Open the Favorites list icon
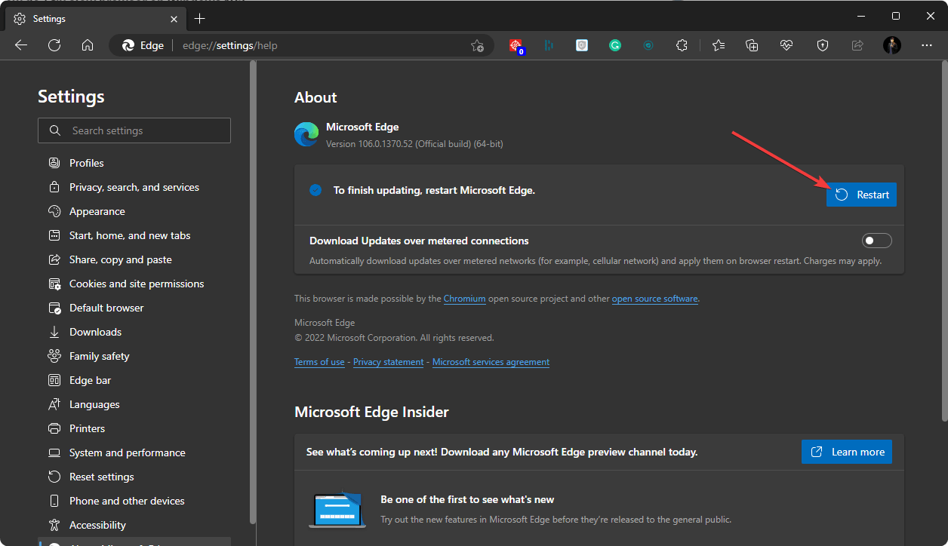Image resolution: width=948 pixels, height=546 pixels. tap(719, 45)
